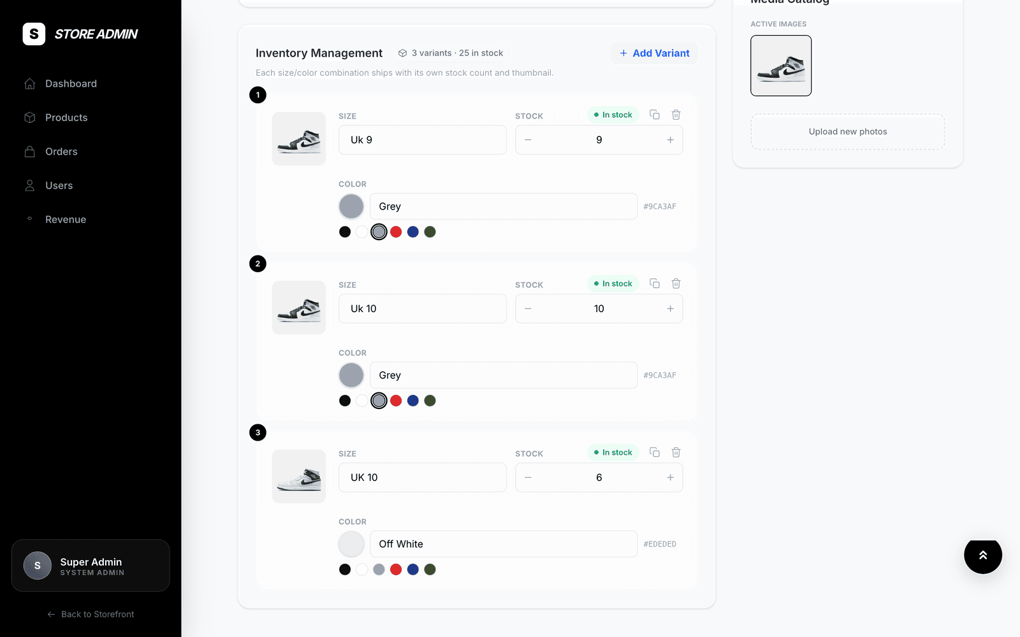This screenshot has width=1020, height=637.
Task: Pick the blue swatch for variant 3
Action: 413,569
